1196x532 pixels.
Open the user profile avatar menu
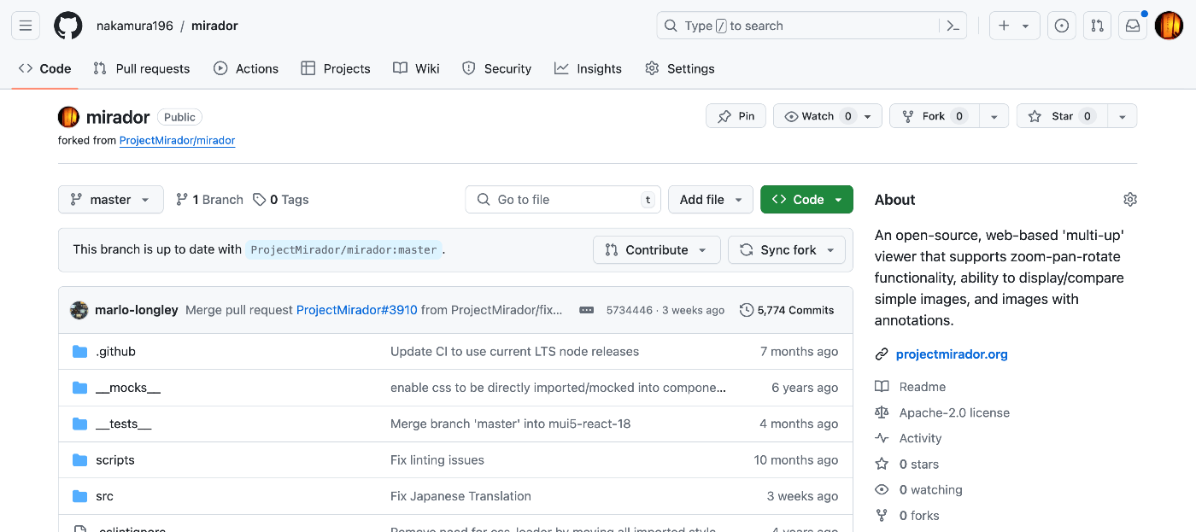(1169, 26)
